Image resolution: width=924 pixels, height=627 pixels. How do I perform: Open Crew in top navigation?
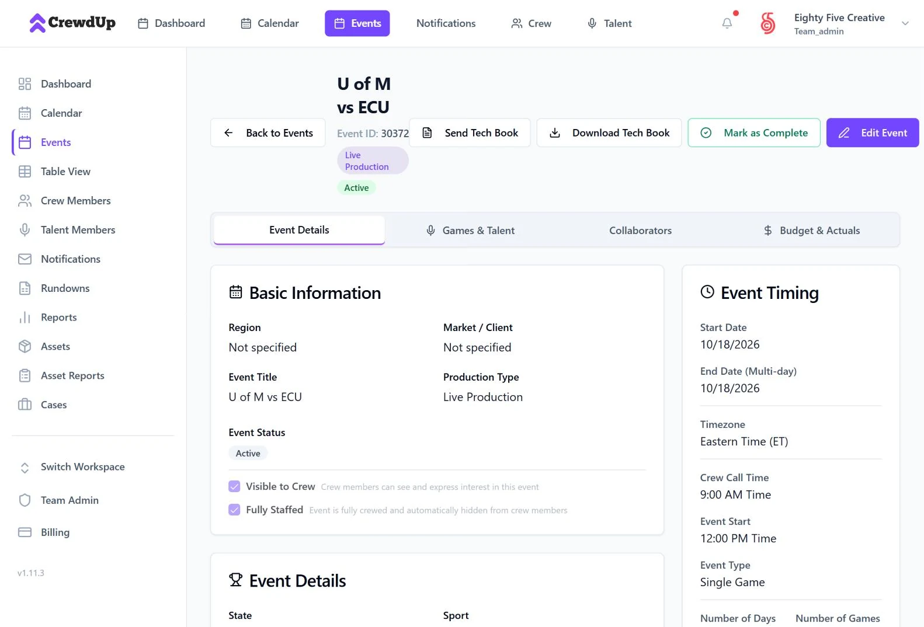click(x=531, y=23)
